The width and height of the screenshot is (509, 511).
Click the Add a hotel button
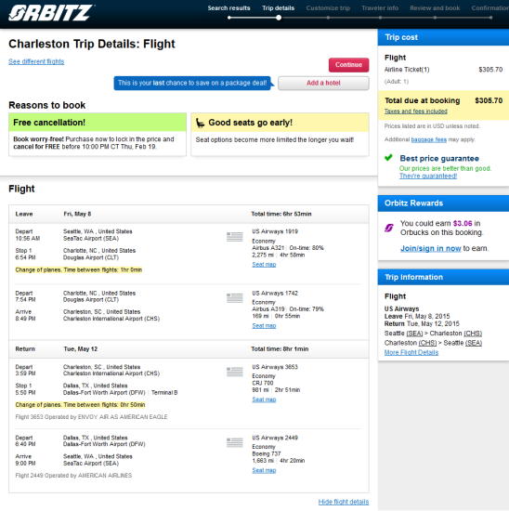pos(323,83)
